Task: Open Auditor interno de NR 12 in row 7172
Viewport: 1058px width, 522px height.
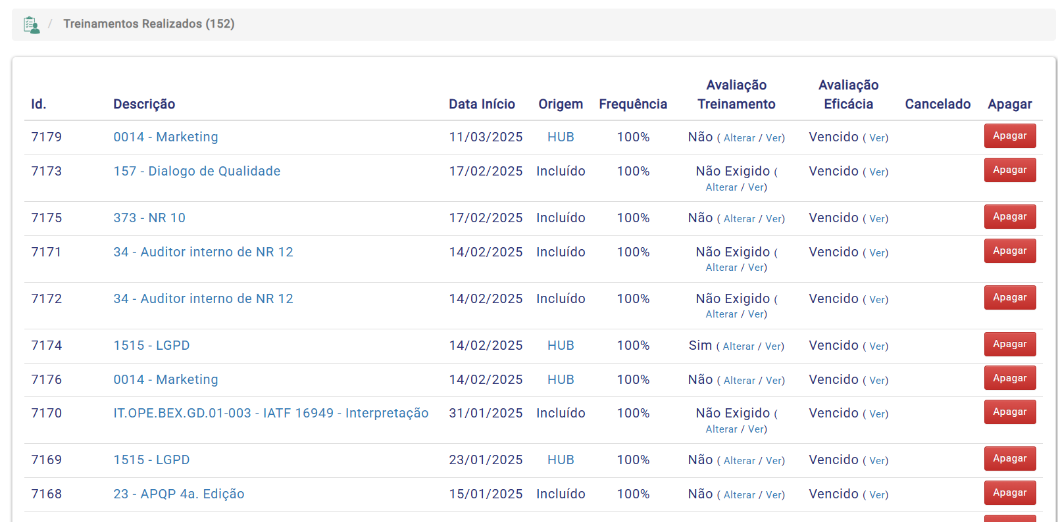Action: tap(203, 298)
